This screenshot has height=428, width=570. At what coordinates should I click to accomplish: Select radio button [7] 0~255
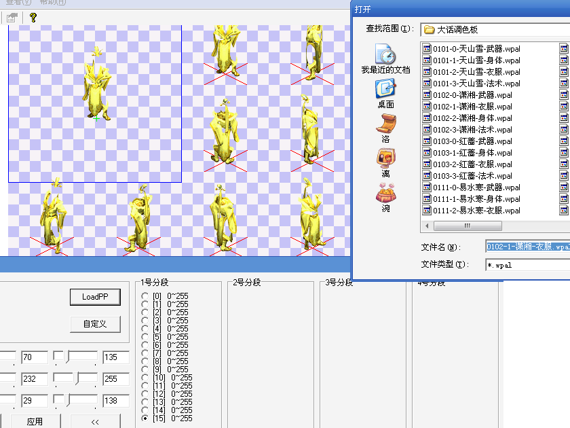(145, 353)
